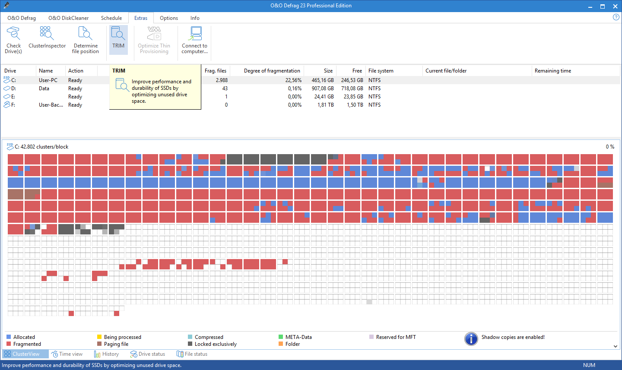Open the File status view

192,354
